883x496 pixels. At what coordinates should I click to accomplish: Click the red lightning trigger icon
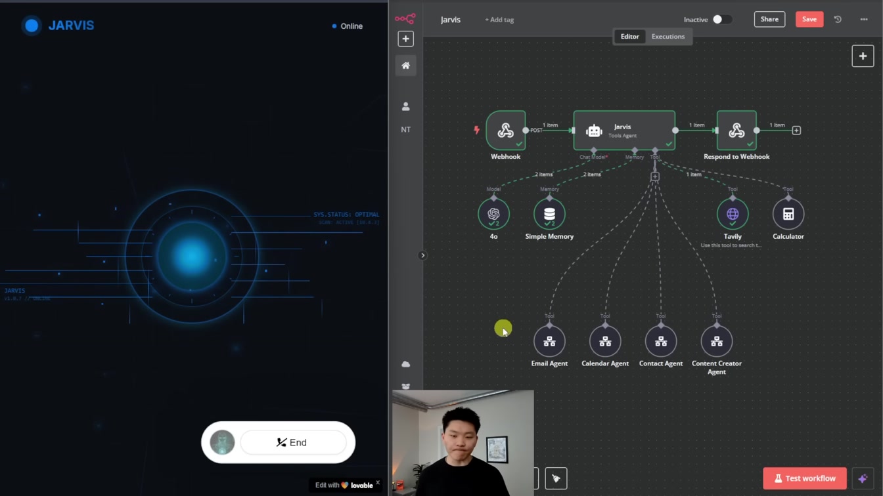coord(477,130)
